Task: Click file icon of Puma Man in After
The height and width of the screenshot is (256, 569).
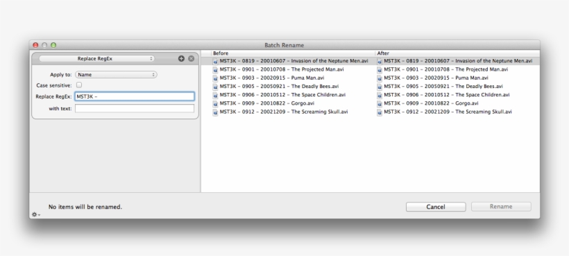Action: coord(380,78)
